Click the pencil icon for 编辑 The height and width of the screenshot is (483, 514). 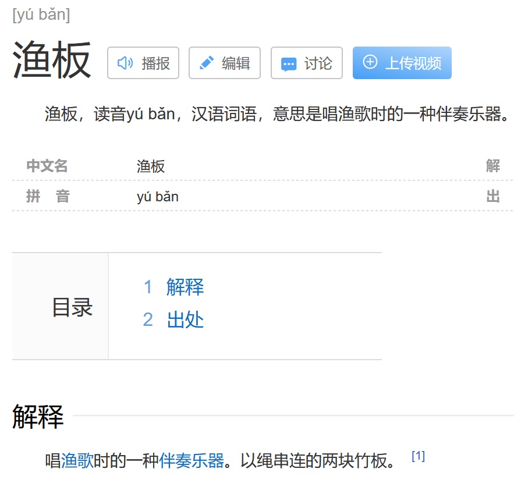tap(207, 63)
